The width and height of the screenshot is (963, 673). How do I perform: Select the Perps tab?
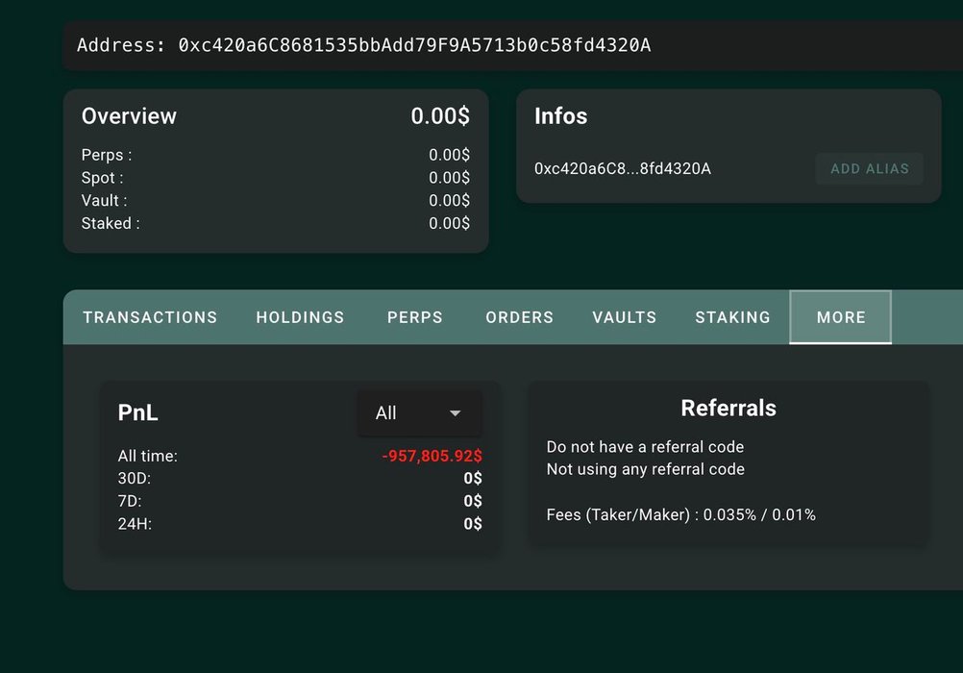tap(415, 317)
